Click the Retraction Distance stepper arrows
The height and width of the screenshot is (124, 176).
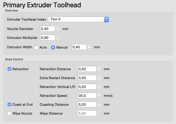99,69
